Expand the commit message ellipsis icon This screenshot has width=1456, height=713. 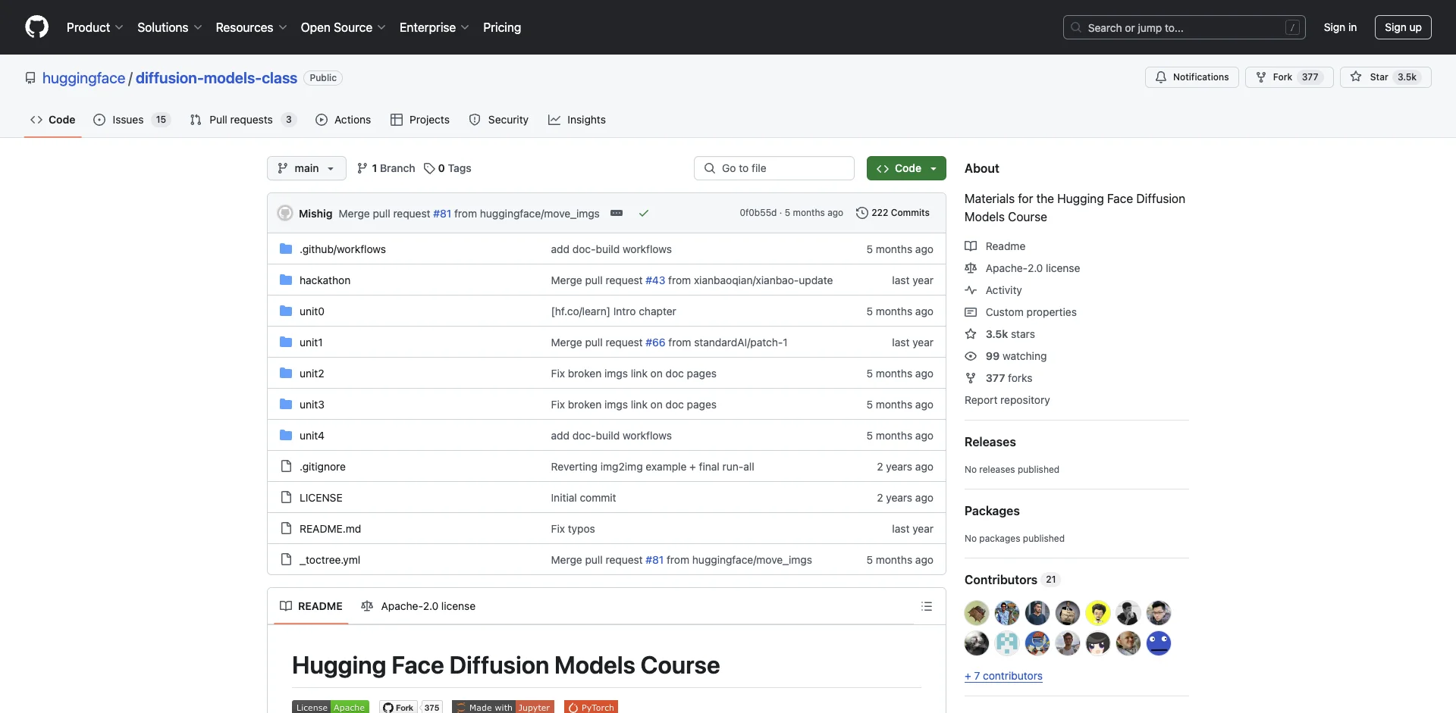[x=617, y=213]
